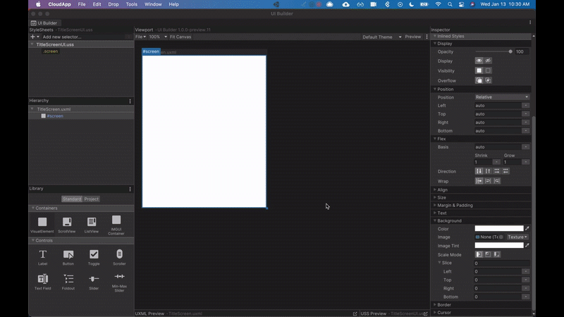Switch Library to Project view
Viewport: 564px width, 317px height.
(x=92, y=199)
